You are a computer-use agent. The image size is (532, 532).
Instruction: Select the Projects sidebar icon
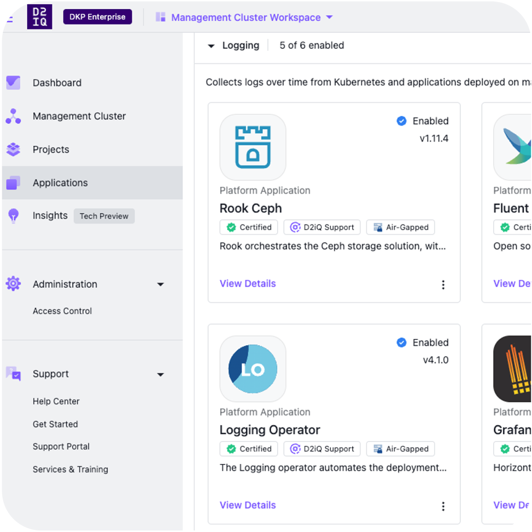(13, 149)
